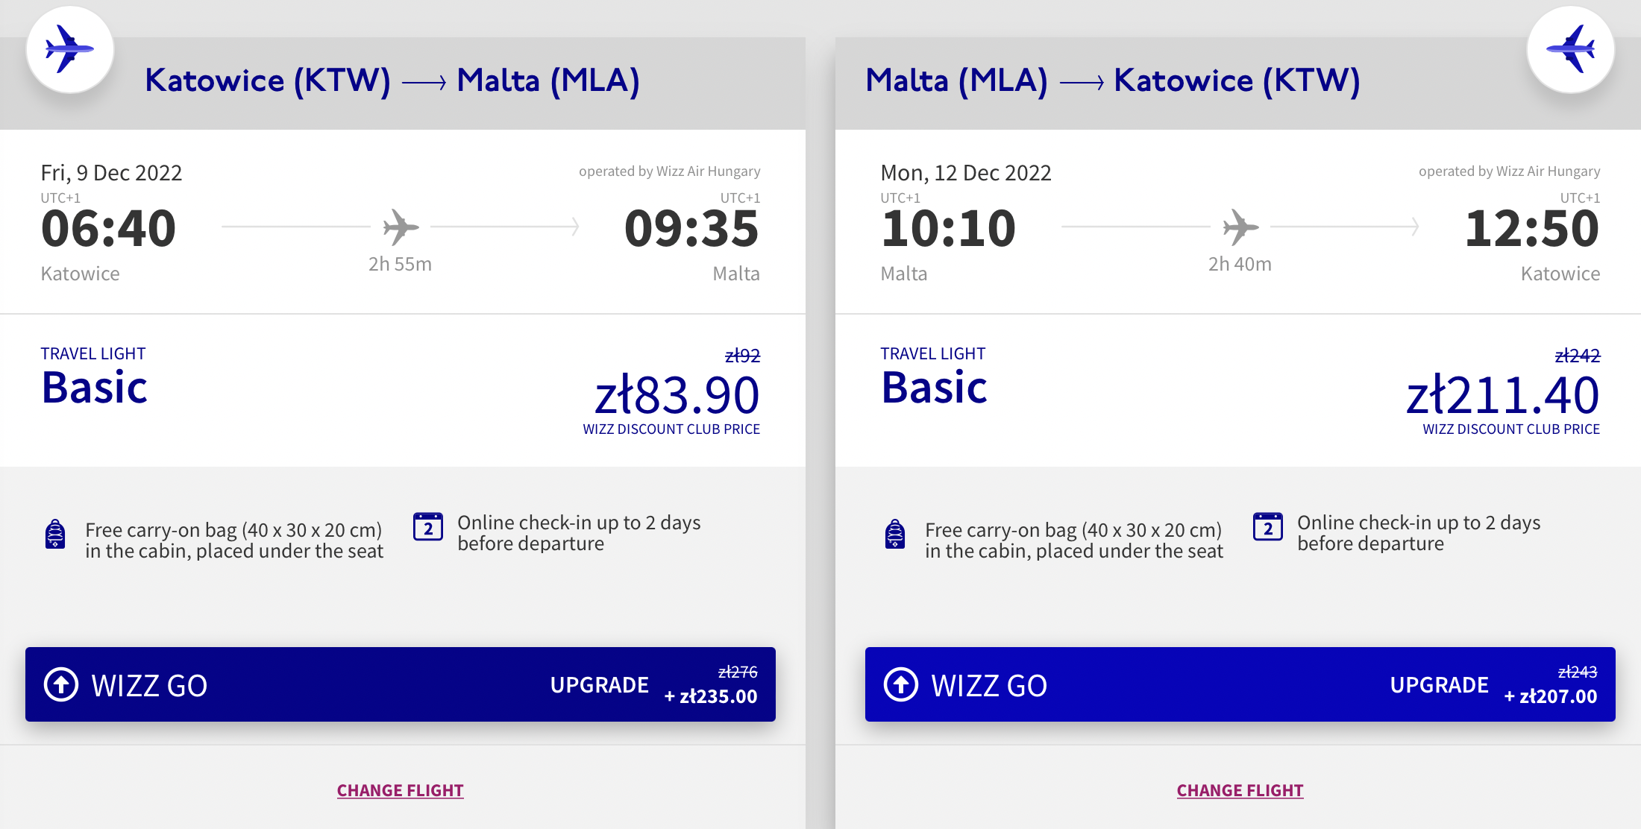Click the upgrade arrow icon in return WIZZ GO

click(901, 684)
